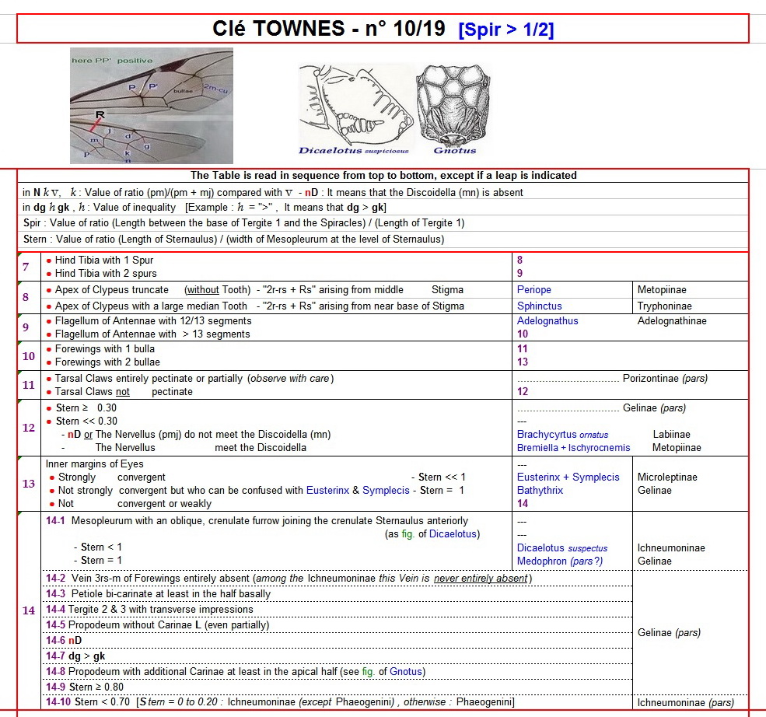Click the Periope genus link
Viewport: 766px width, 717px height.
[533, 290]
